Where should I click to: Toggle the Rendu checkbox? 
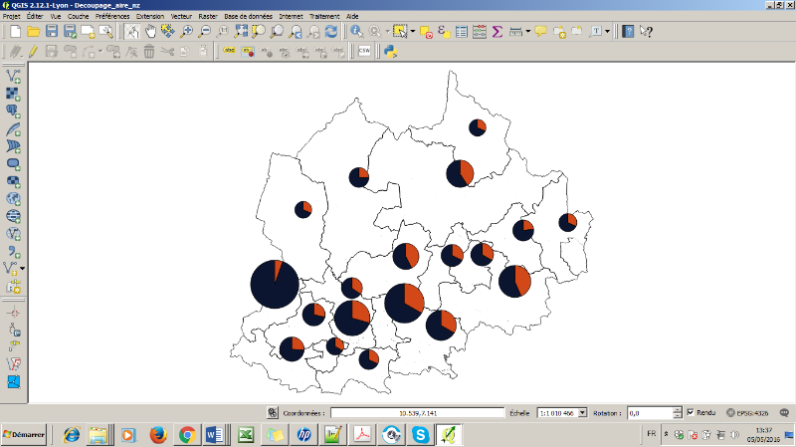coord(691,412)
